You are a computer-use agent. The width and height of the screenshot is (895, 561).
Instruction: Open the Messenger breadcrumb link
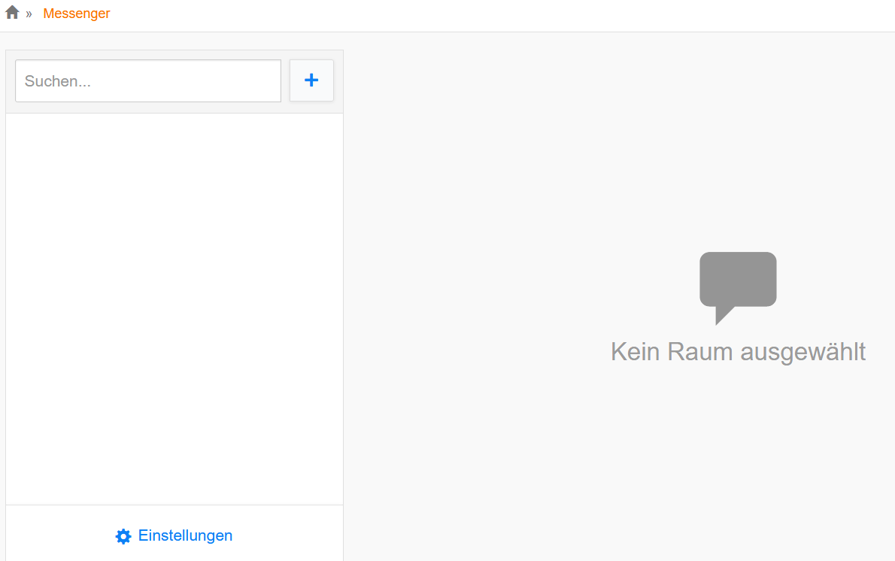coord(77,14)
